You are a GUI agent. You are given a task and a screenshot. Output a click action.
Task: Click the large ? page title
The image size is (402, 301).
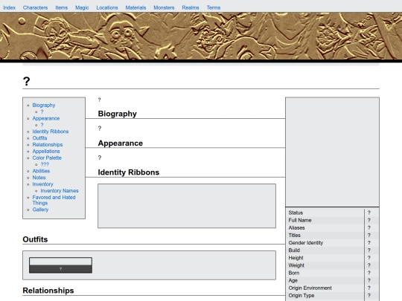[26, 82]
